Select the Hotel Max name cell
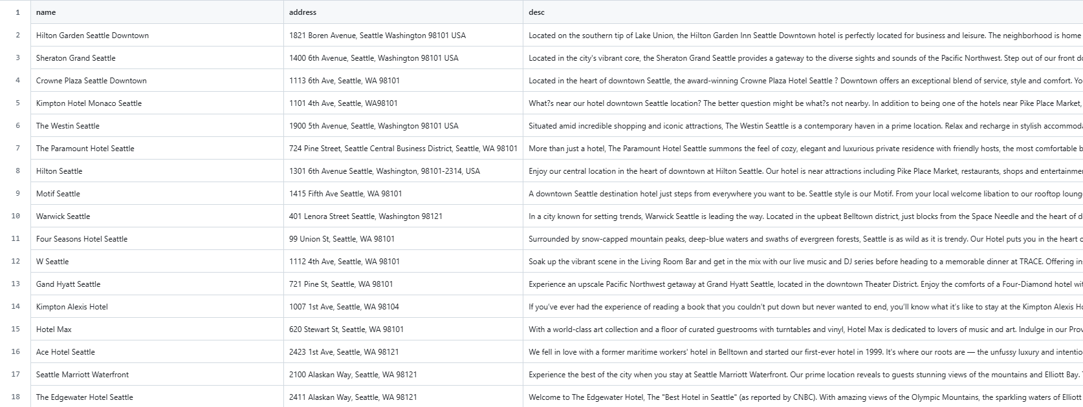Viewport: 1083px width, 407px height. click(157, 329)
